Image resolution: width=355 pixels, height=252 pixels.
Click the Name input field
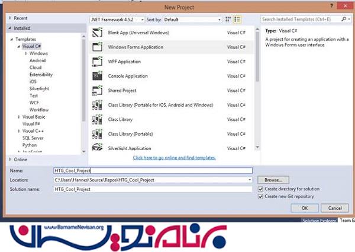click(x=153, y=171)
